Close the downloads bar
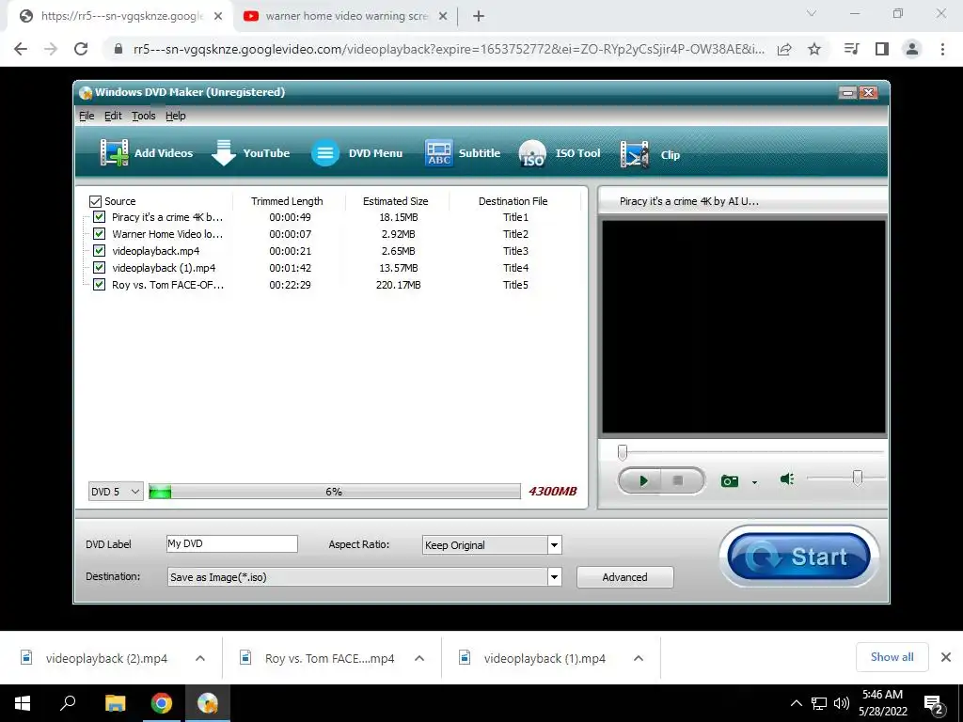This screenshot has height=722, width=963. (946, 657)
